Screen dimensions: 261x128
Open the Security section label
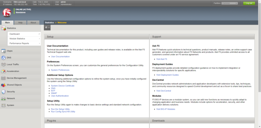[11, 92]
